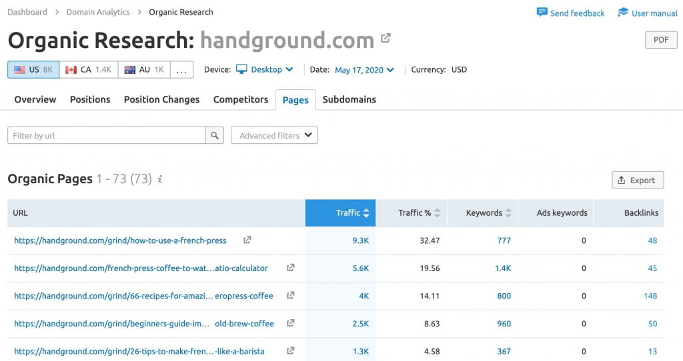Open the User manual link
The image size is (683, 361).
pos(654,13)
